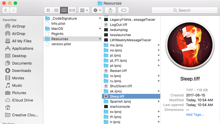Click the Share toolbar button
Viewport: 220px width, 124px height.
pyautogui.click(x=110, y=10)
